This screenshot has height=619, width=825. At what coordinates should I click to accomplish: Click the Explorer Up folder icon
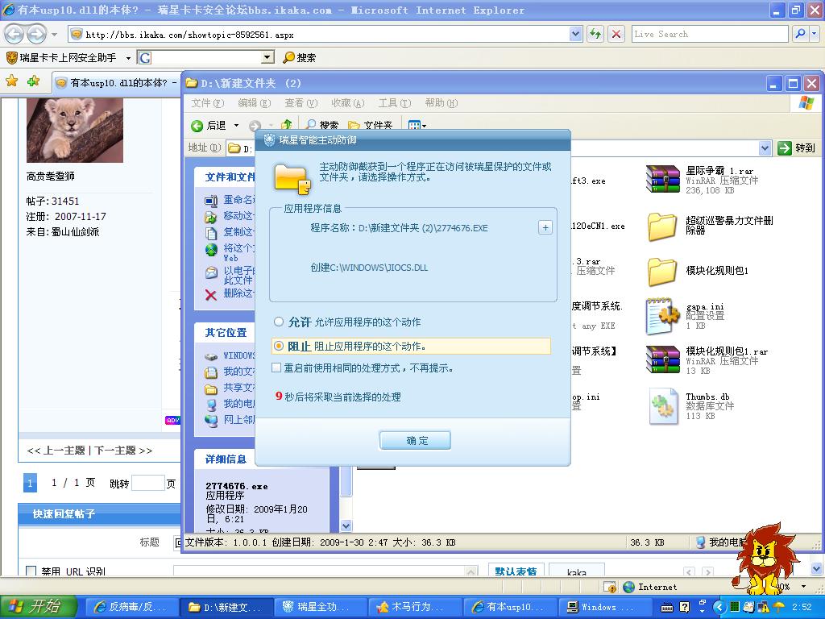(x=287, y=125)
